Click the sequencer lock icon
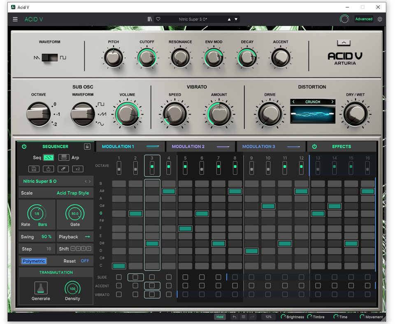This screenshot has width=395, height=324. [87, 146]
